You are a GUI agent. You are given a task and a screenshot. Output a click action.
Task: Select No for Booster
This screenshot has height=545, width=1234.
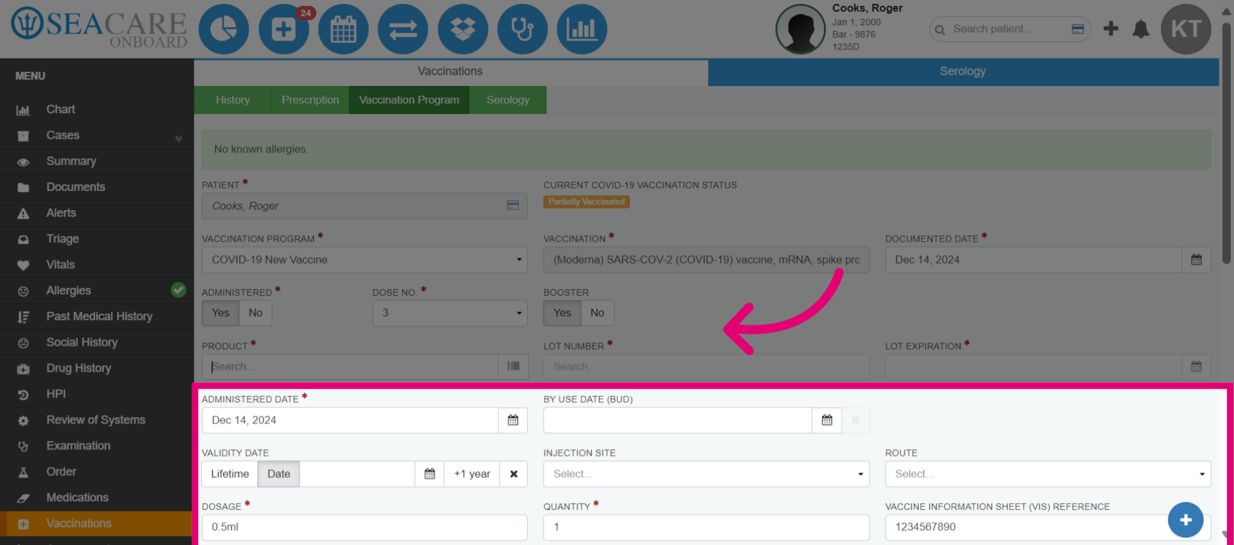point(597,313)
